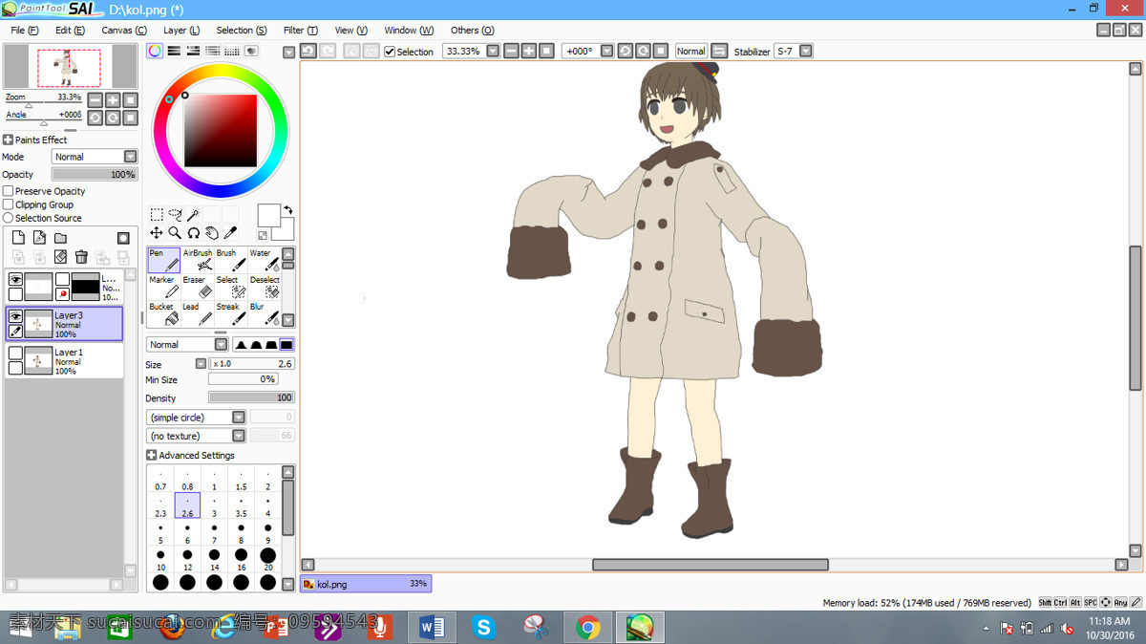Select the Brush tool
The image size is (1146, 644).
point(231,260)
